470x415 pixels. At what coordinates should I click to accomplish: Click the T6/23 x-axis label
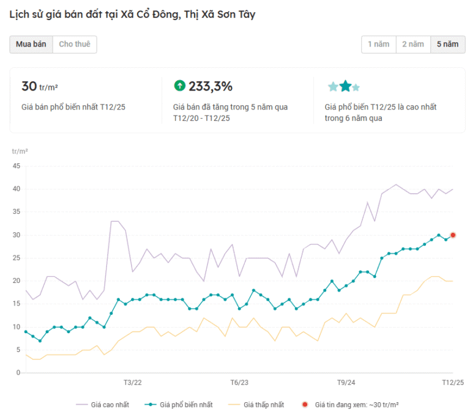(239, 383)
